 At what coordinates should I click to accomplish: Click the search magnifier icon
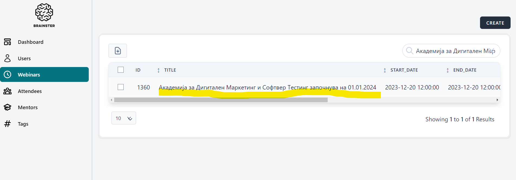(x=410, y=51)
